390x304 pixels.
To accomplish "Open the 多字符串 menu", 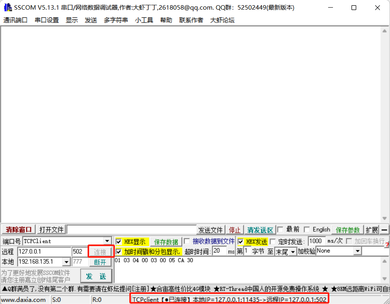I will [116, 20].
